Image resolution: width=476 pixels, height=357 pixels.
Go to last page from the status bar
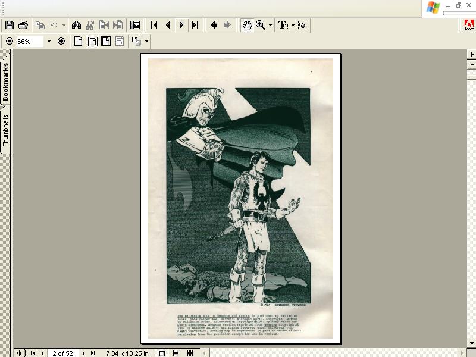coord(93,353)
